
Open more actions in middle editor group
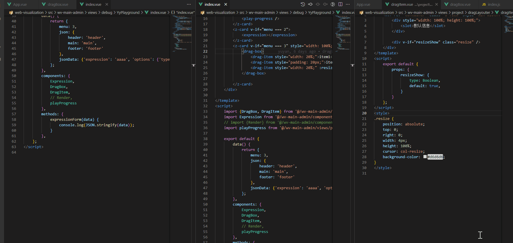(348, 4)
